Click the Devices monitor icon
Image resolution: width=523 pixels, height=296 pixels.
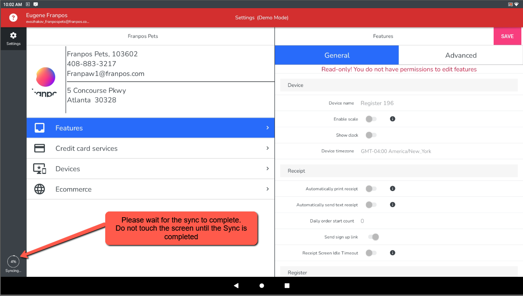[x=40, y=169]
